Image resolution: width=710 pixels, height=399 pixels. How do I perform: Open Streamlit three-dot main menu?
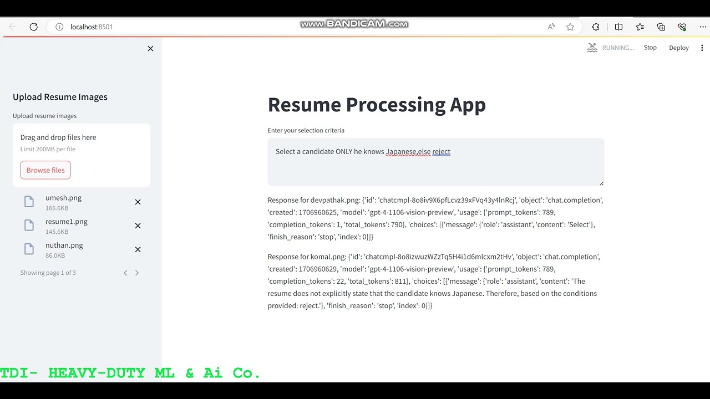702,48
